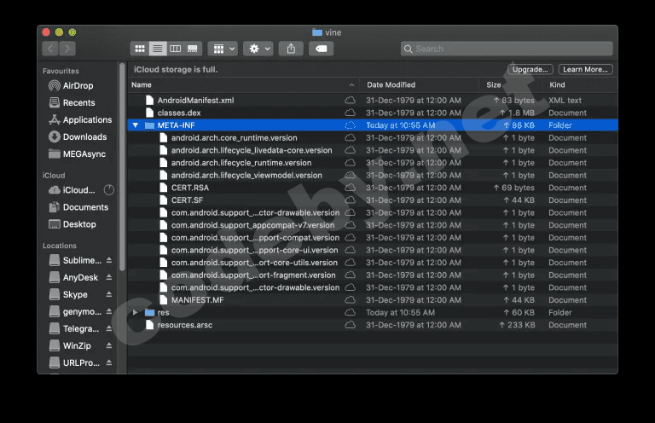Select list view toggle in toolbar
This screenshot has width=655, height=423.
click(x=158, y=49)
